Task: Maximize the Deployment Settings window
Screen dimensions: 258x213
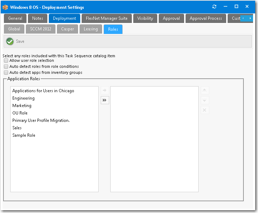Action: [236, 7]
